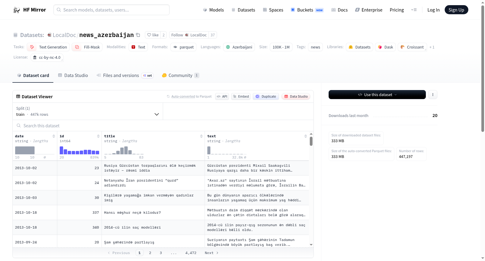Go to page 2 of the dataset

click(x=150, y=253)
